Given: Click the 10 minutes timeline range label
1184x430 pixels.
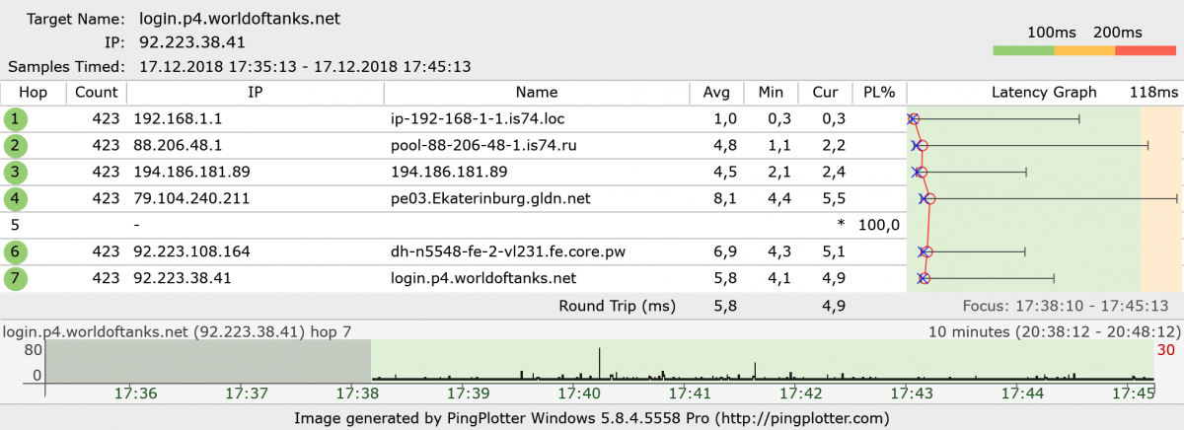Looking at the screenshot, I should pos(1054,331).
